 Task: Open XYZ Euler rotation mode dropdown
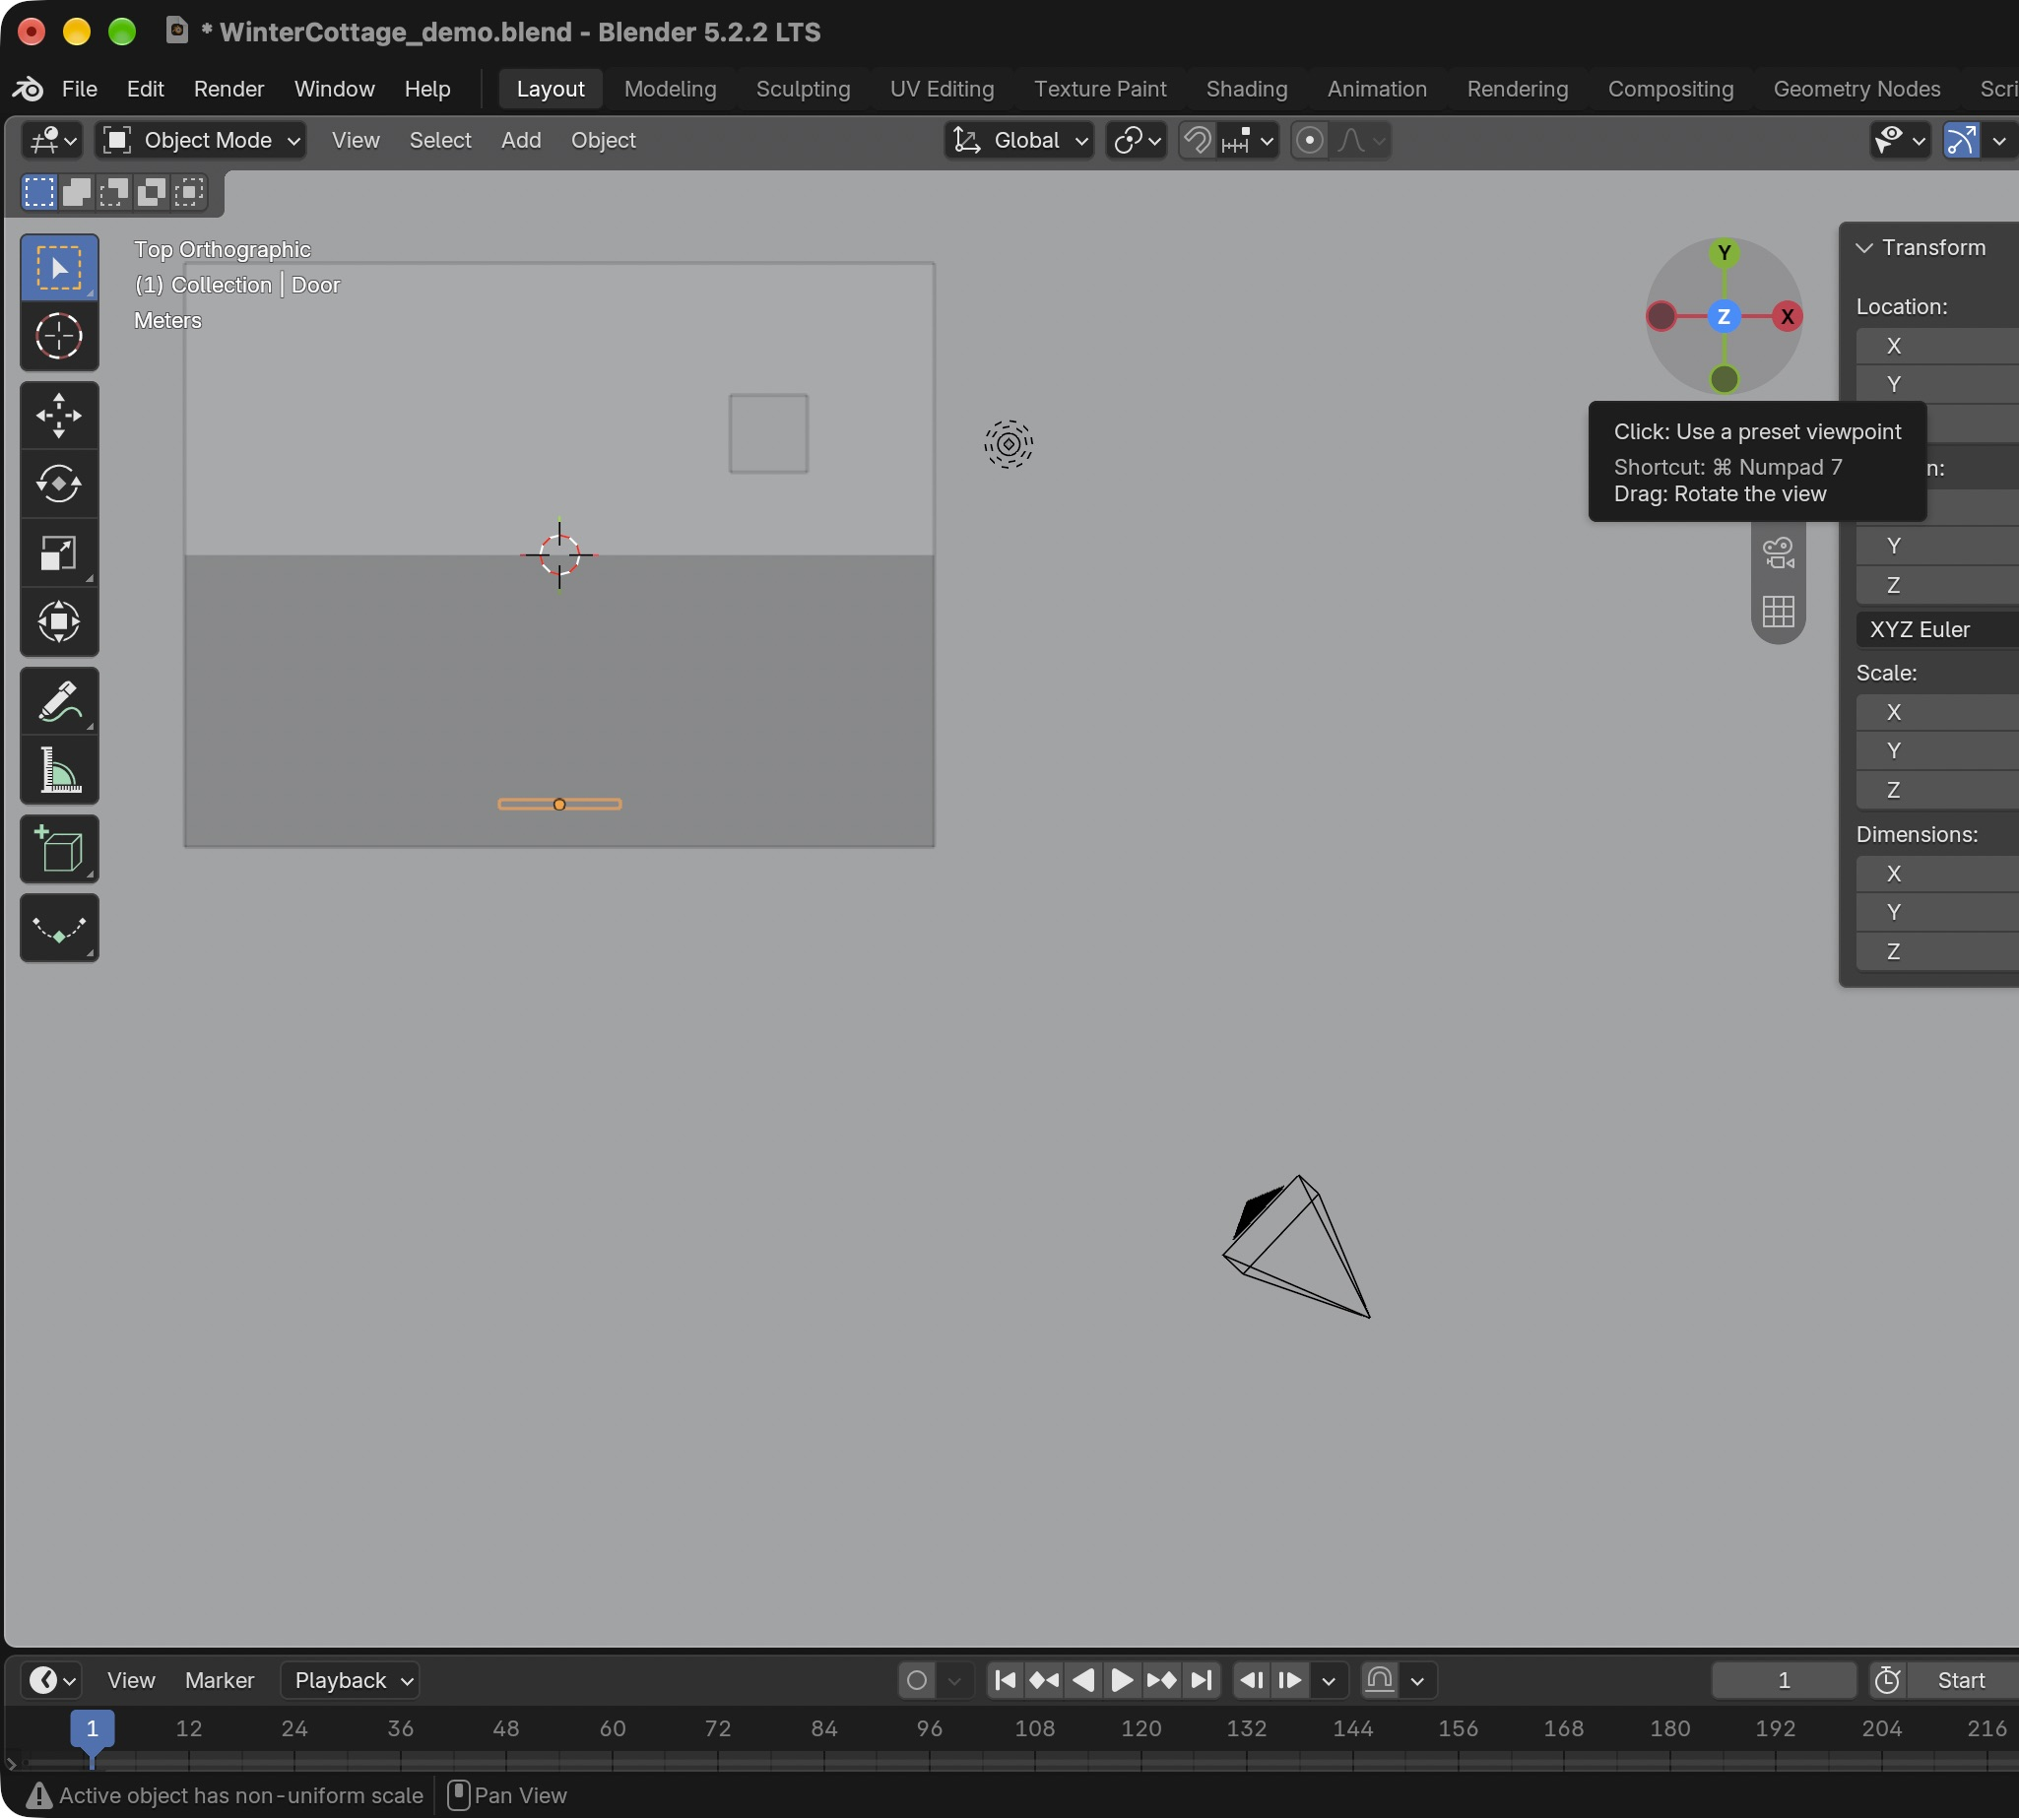[x=1936, y=630]
